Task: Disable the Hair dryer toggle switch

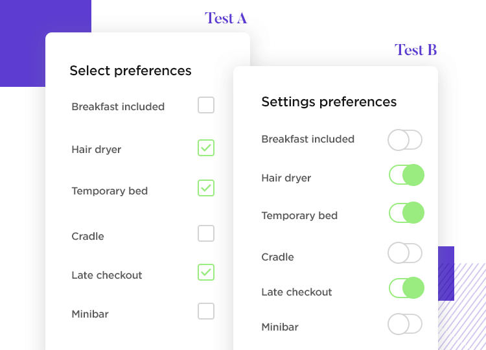Action: coord(406,175)
